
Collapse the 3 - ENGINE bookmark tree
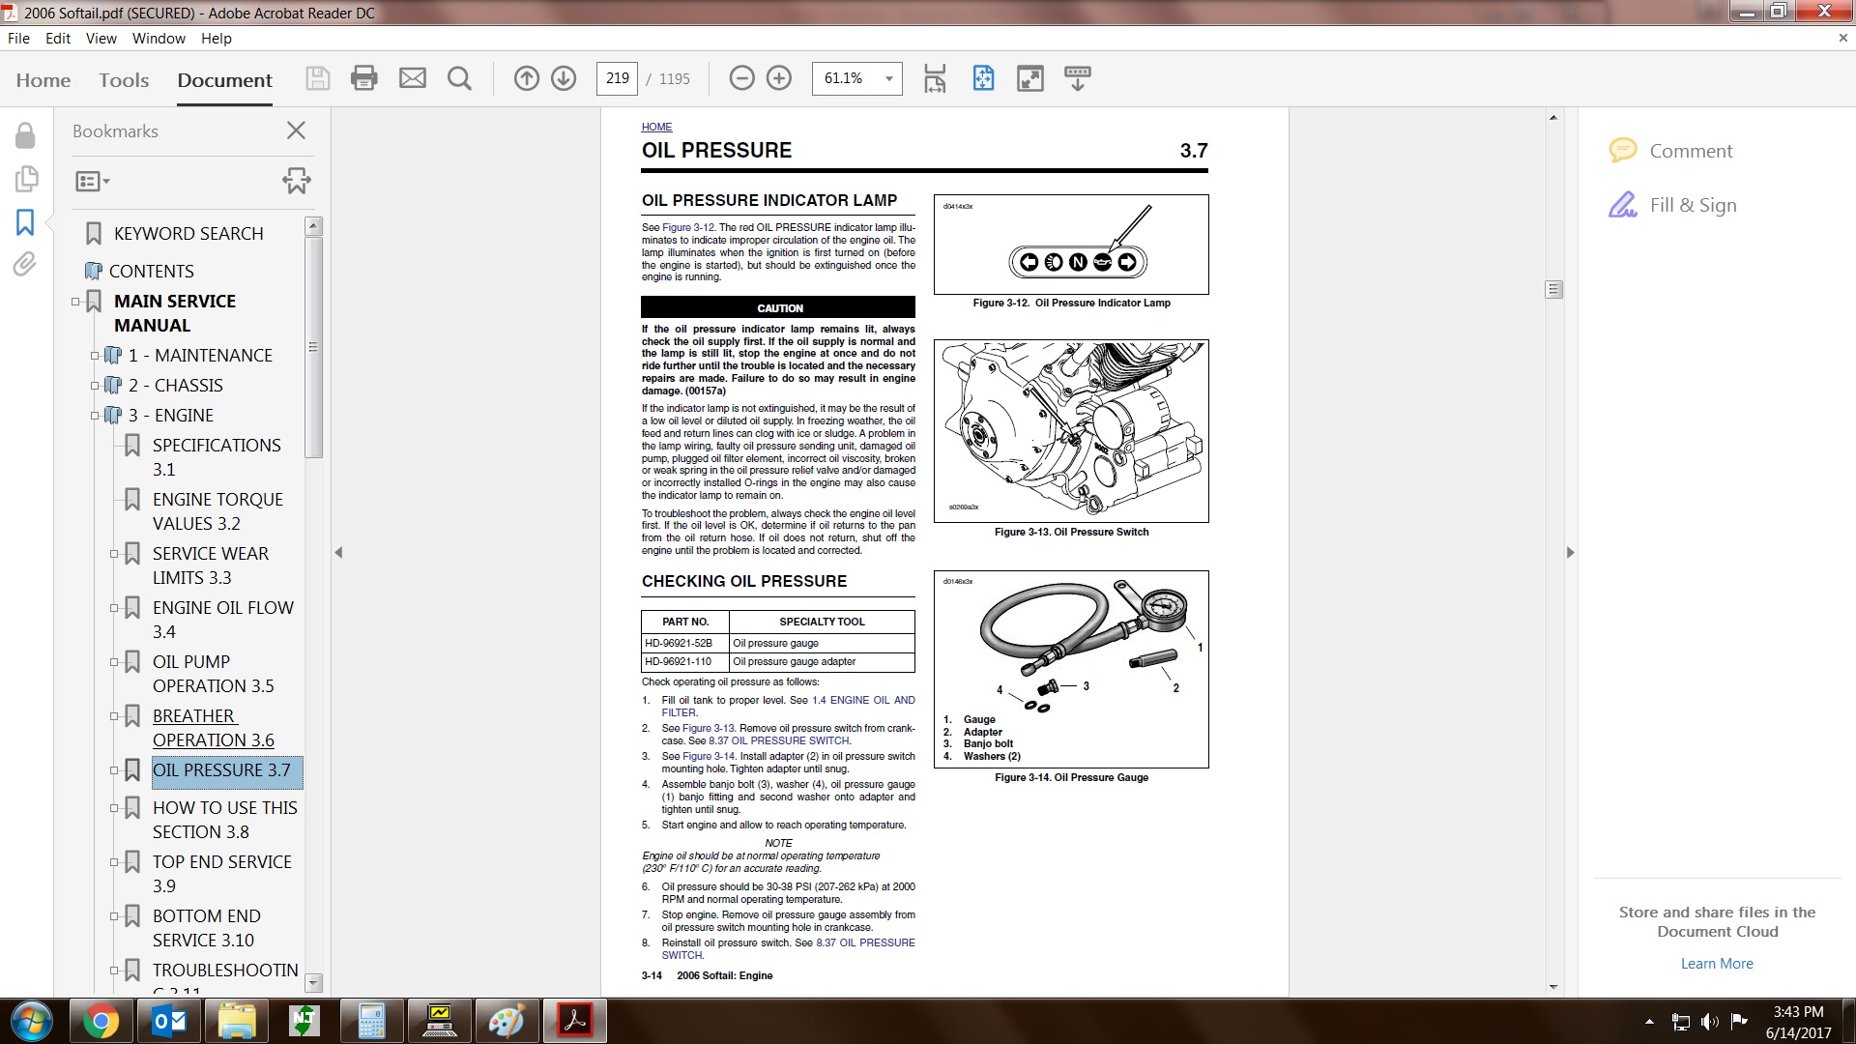tap(95, 416)
